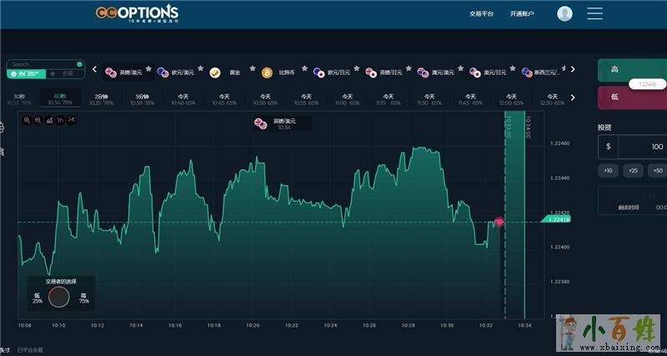Select the 30秒 expiry tab
The image size is (667, 356).
click(x=19, y=98)
